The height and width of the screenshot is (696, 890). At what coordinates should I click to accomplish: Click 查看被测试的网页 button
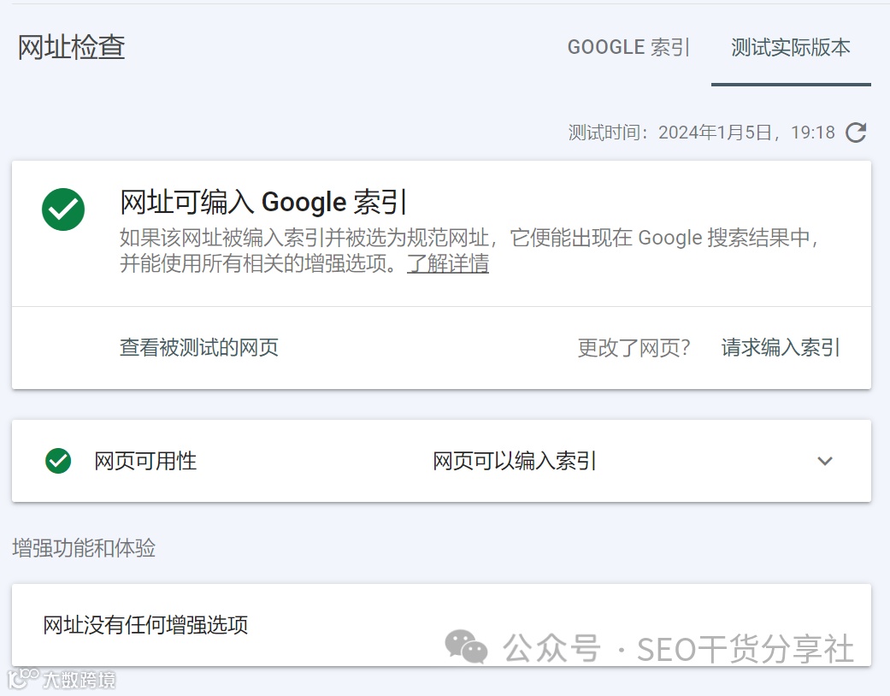click(199, 347)
